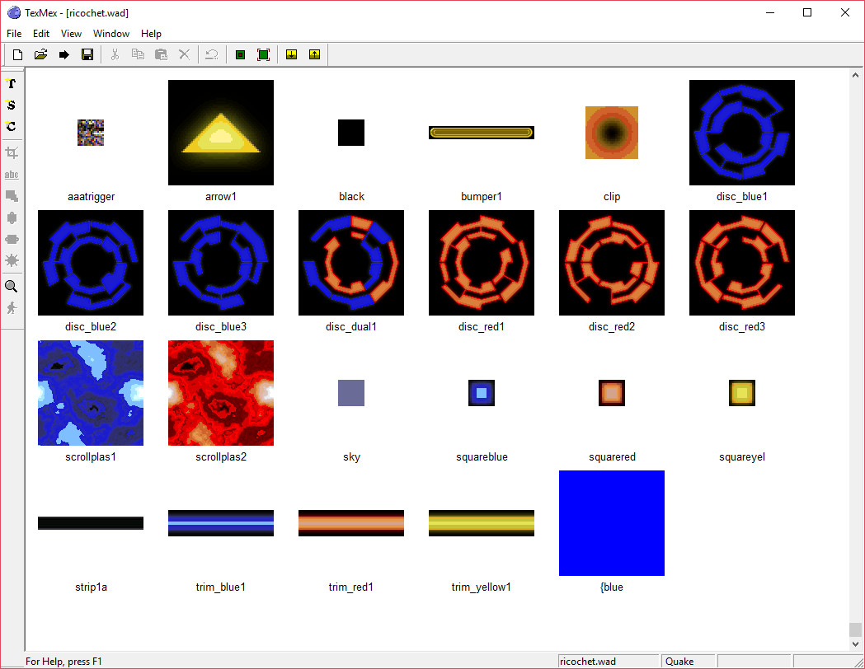865x669 pixels.
Task: Save the ricochet.wad file
Action: tap(87, 54)
